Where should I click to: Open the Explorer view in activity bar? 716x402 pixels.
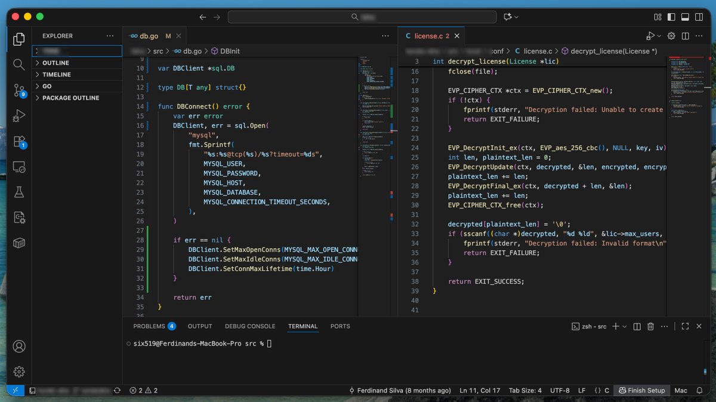[x=19, y=39]
